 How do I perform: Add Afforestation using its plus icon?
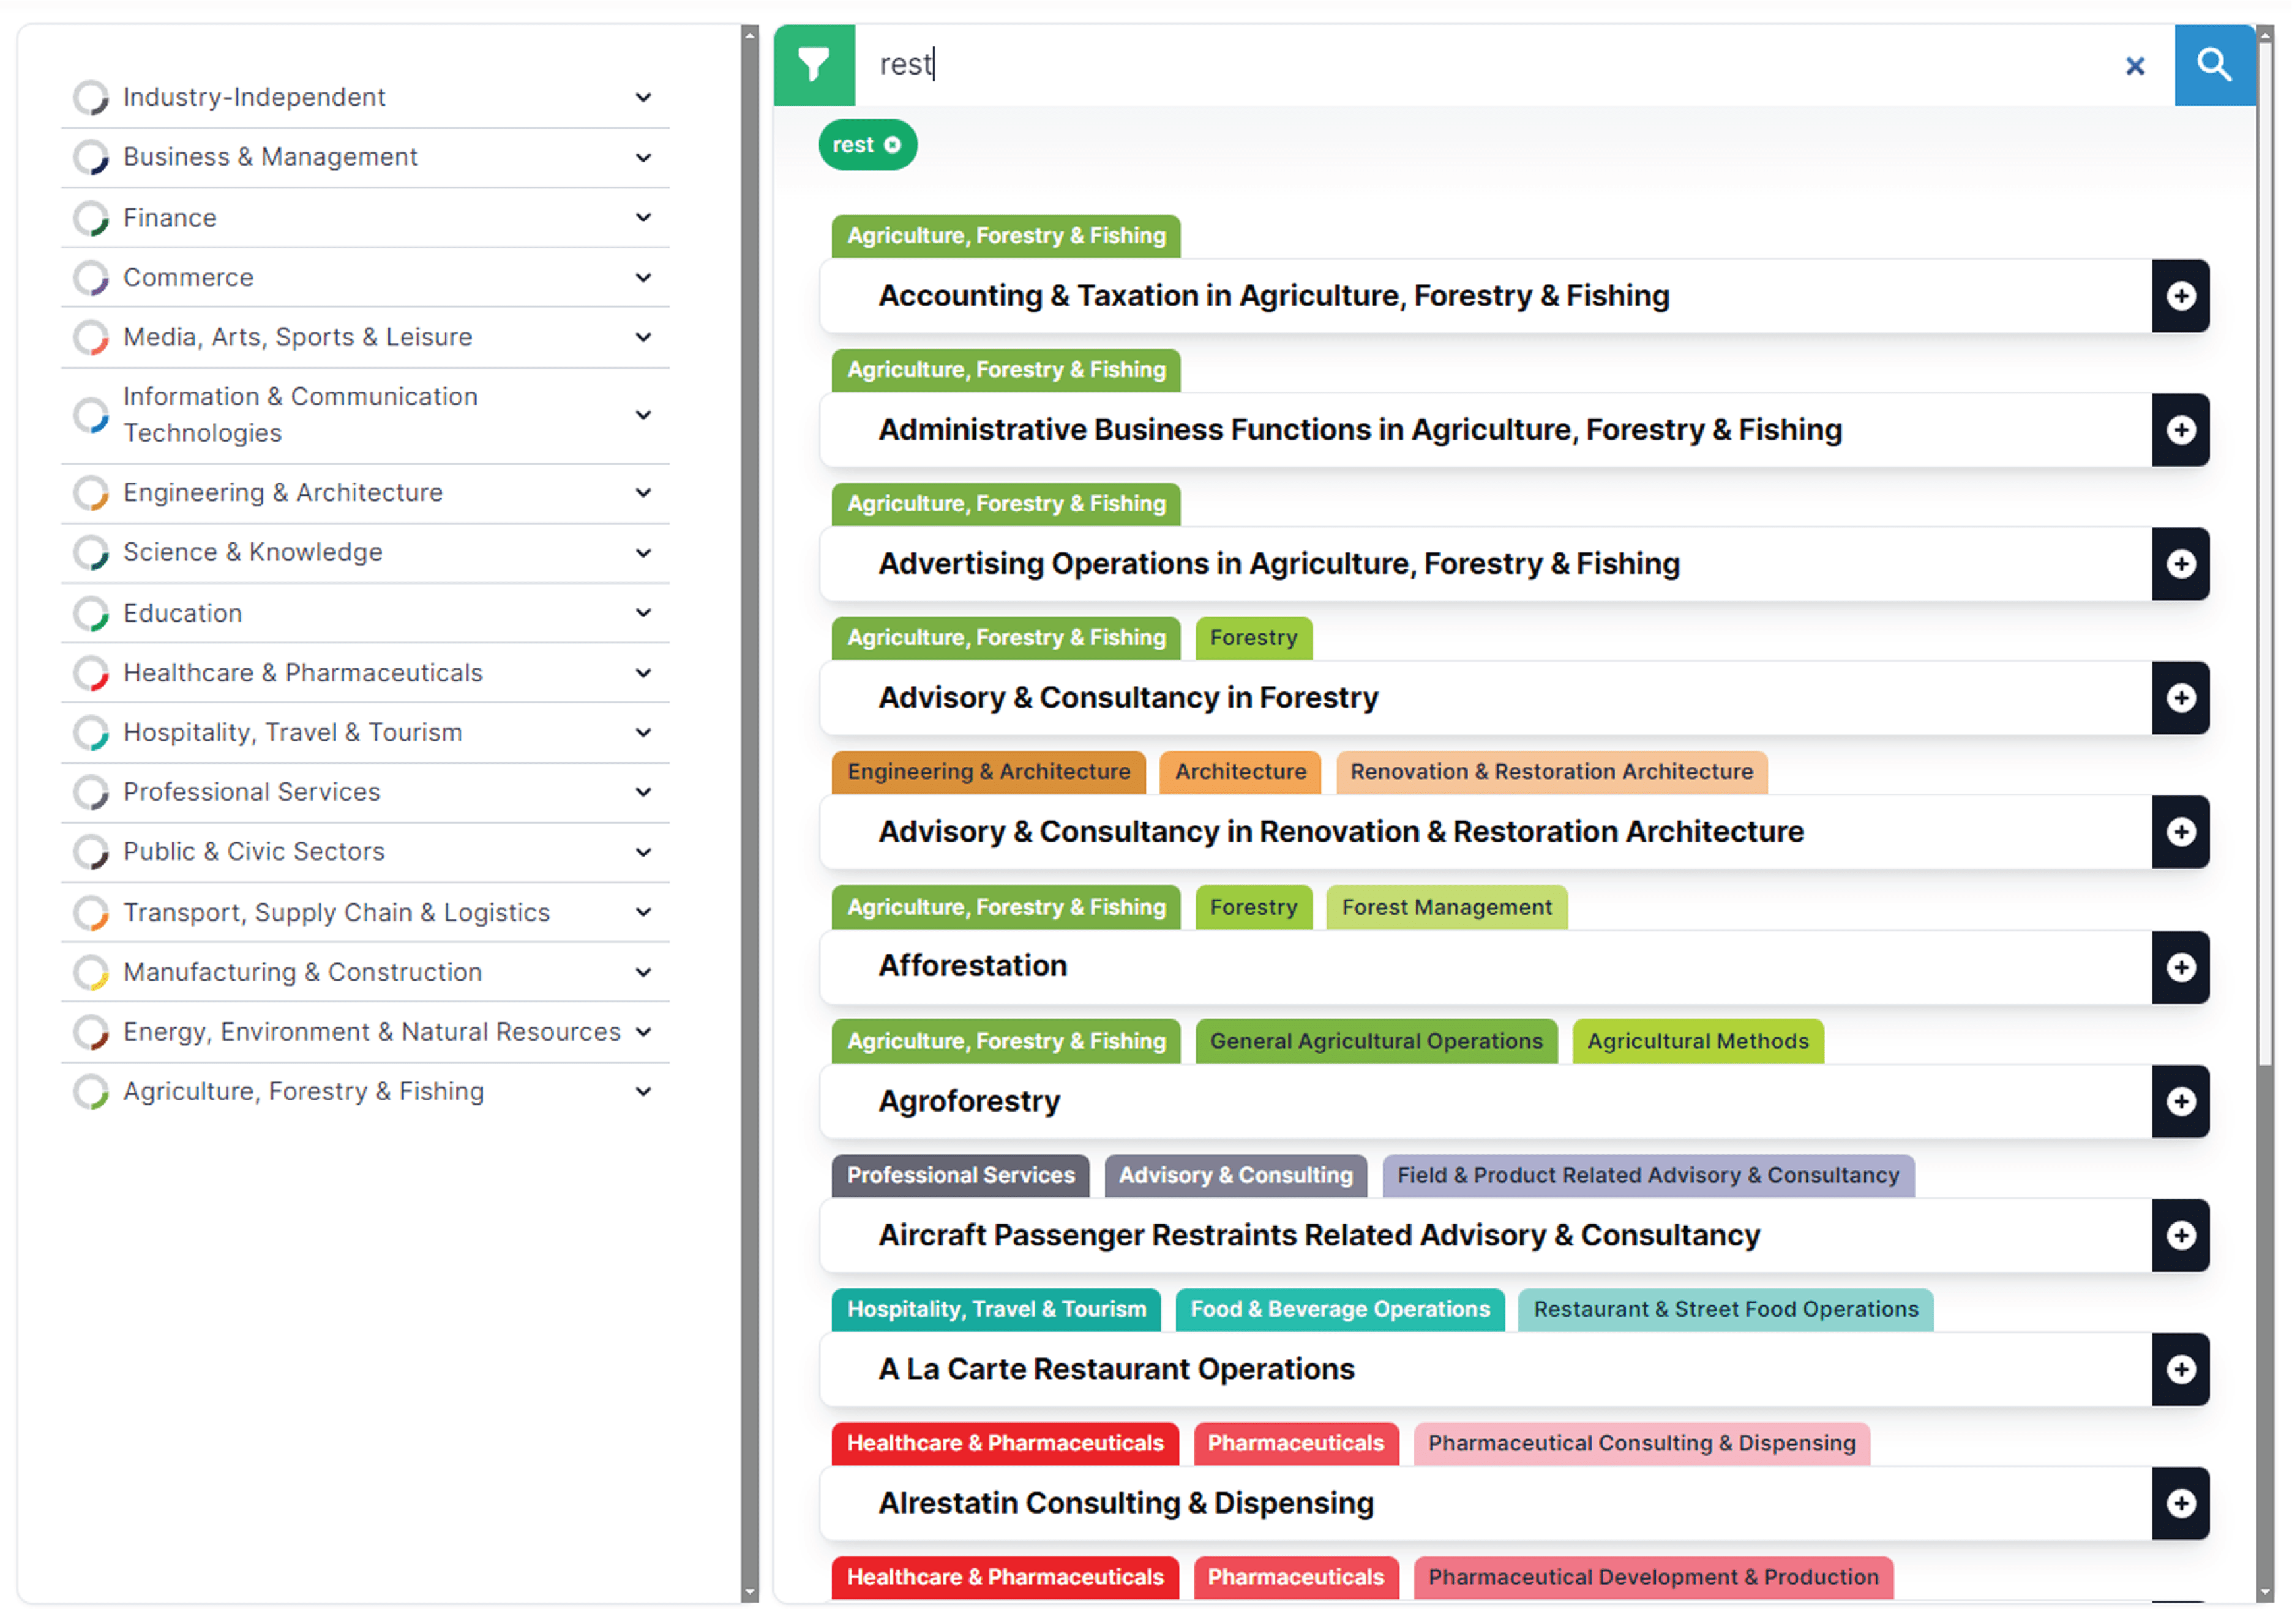click(2180, 967)
